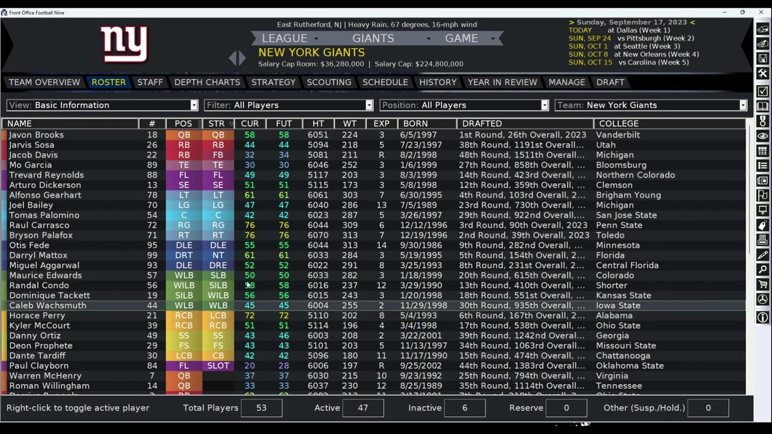This screenshot has height=434, width=772.
Task: Open the Manage tab
Action: pos(567,82)
